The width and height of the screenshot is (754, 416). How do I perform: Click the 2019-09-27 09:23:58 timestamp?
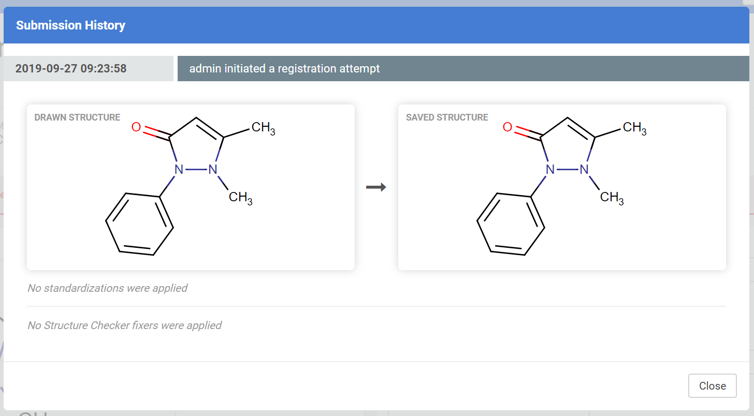(71, 68)
